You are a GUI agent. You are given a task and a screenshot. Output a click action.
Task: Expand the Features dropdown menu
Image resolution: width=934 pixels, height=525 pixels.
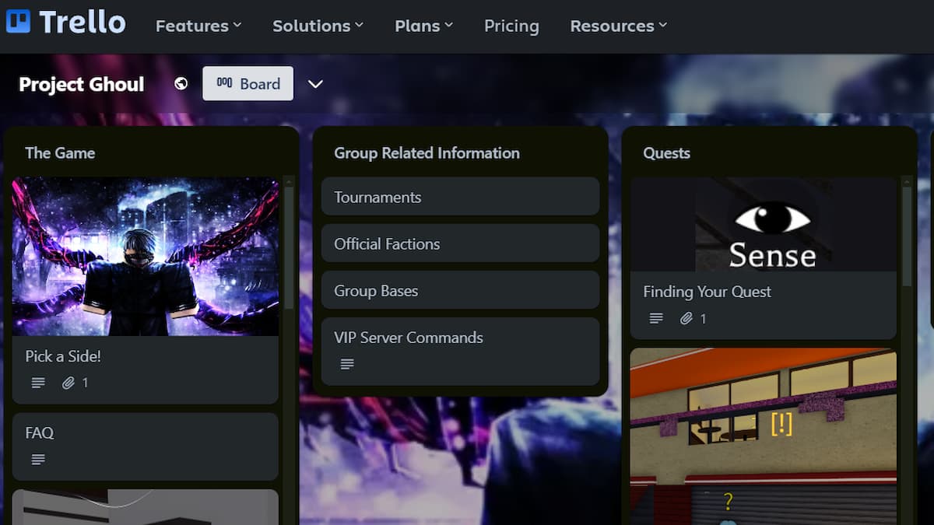click(x=198, y=26)
